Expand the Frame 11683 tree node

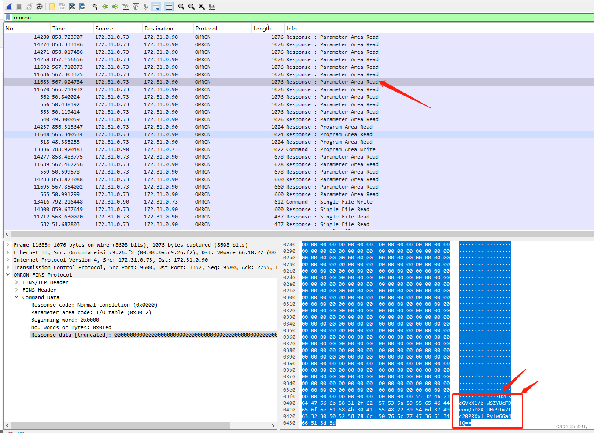coord(8,245)
